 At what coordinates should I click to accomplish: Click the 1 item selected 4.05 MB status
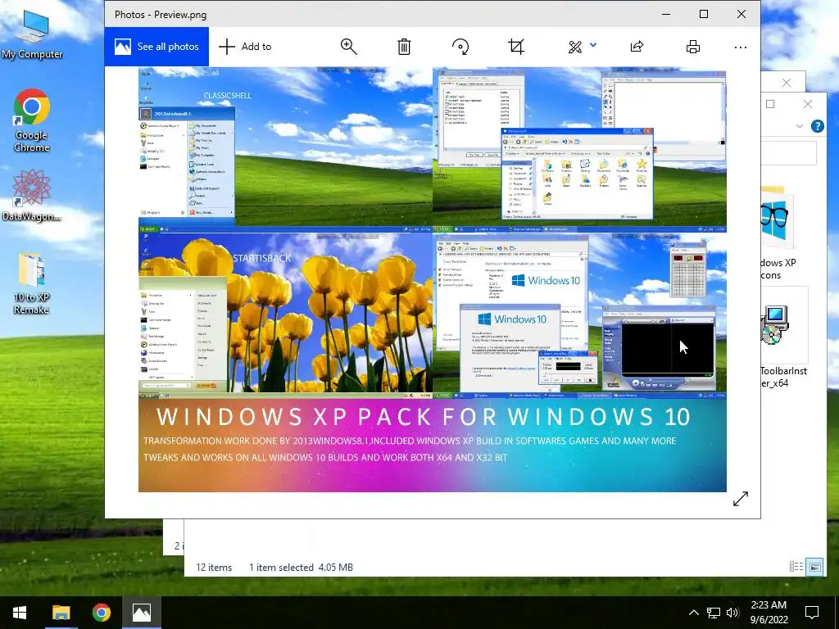point(301,568)
